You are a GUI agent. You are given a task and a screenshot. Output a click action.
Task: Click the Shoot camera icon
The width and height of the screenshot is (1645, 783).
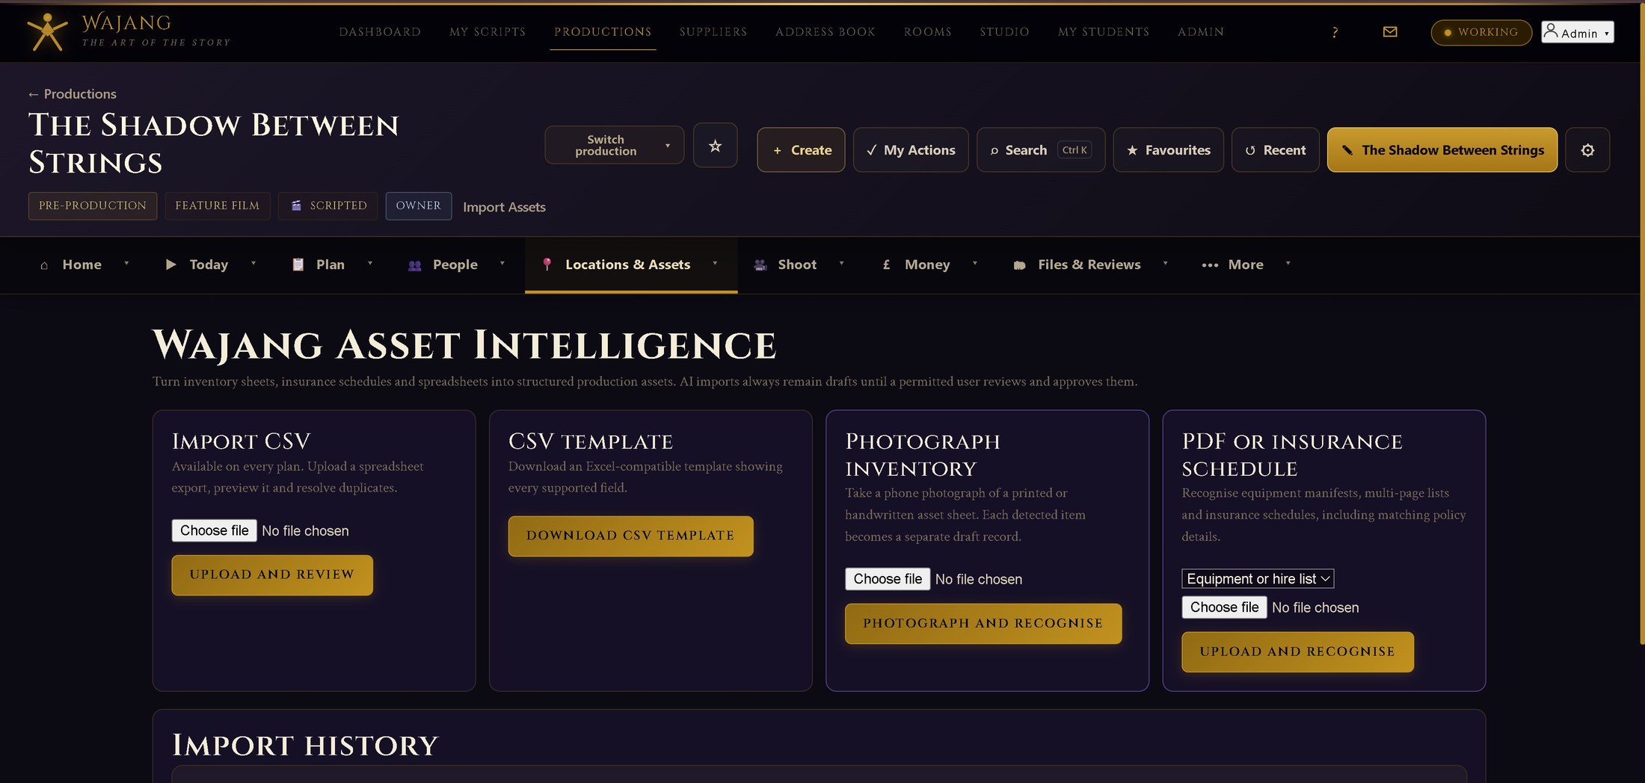(x=760, y=264)
